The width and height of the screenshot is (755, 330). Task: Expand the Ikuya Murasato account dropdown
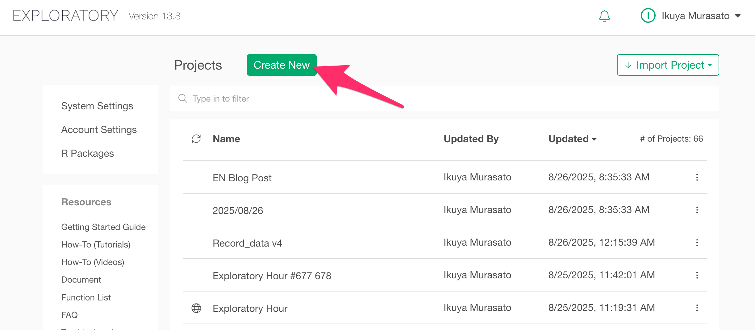coord(738,16)
